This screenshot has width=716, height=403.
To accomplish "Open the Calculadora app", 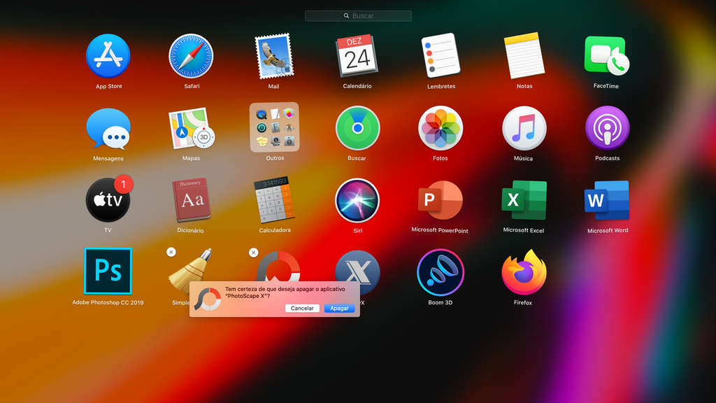I will [274, 199].
